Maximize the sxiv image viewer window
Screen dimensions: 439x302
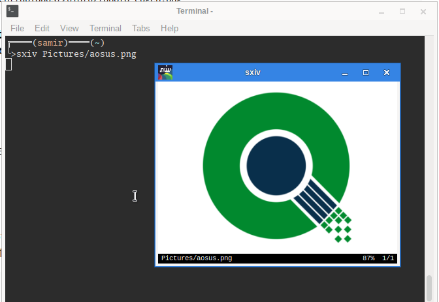pos(366,72)
